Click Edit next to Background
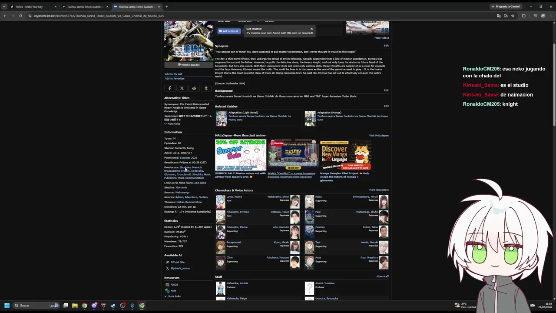 click(386, 90)
